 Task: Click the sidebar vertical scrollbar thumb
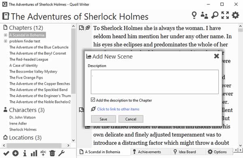point(73,61)
